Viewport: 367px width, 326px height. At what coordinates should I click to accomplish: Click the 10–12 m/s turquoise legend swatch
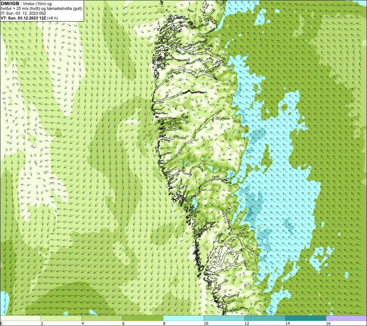click(224, 318)
